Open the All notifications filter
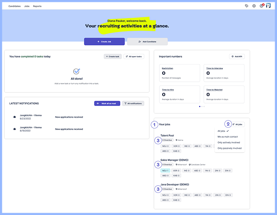Viewport: 277px width, 215px height. (x=133, y=104)
